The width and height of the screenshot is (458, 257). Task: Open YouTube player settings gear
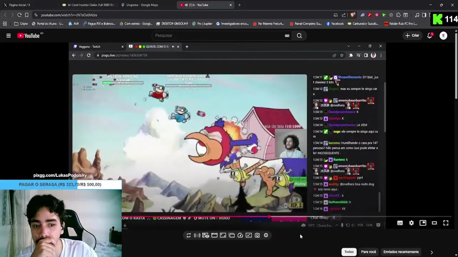(x=411, y=223)
